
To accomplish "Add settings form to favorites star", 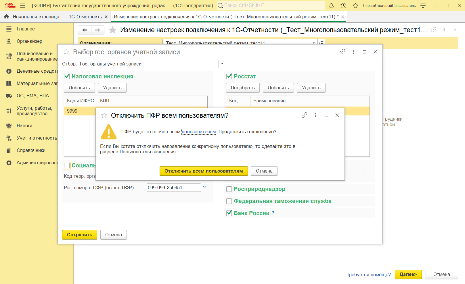I will [112, 30].
